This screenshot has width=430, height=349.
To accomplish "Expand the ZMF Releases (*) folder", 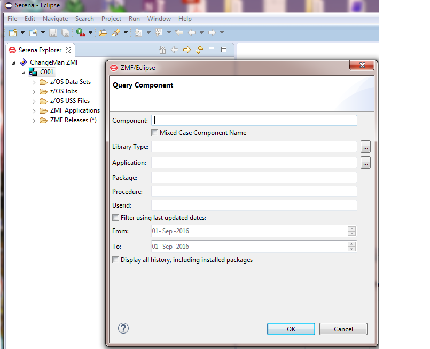I will click(34, 121).
